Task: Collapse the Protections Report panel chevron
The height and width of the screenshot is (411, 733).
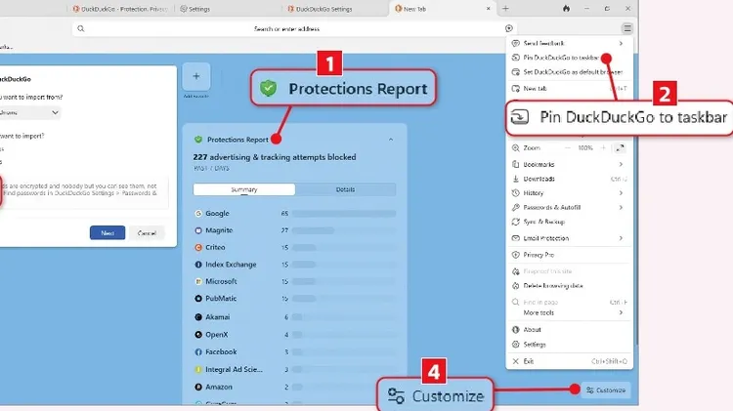Action: click(x=391, y=140)
